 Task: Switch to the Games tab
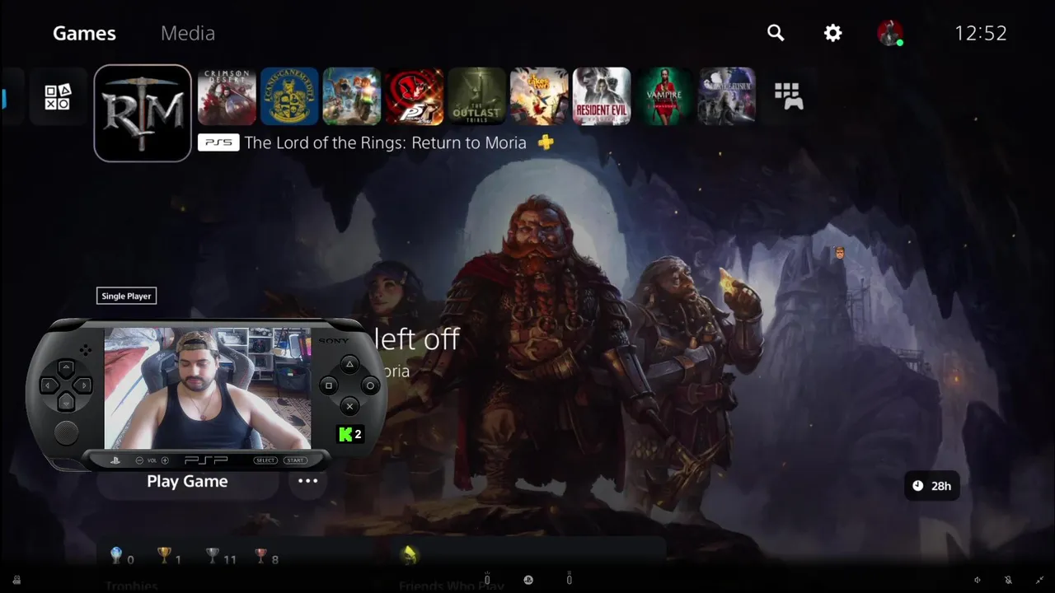click(84, 33)
